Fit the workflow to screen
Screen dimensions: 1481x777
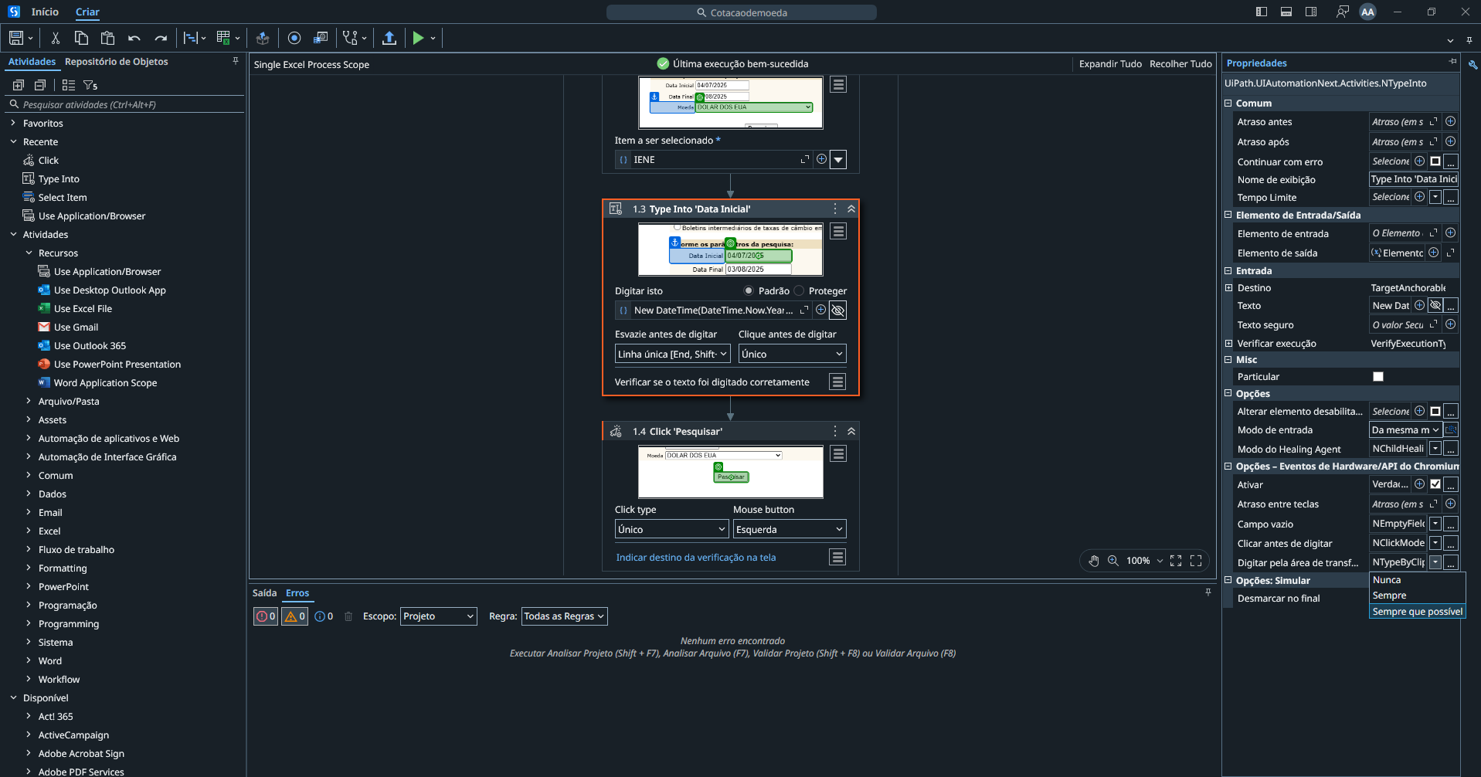click(1176, 561)
